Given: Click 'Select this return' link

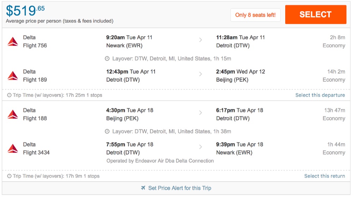Looking at the screenshot, I should [324, 176].
